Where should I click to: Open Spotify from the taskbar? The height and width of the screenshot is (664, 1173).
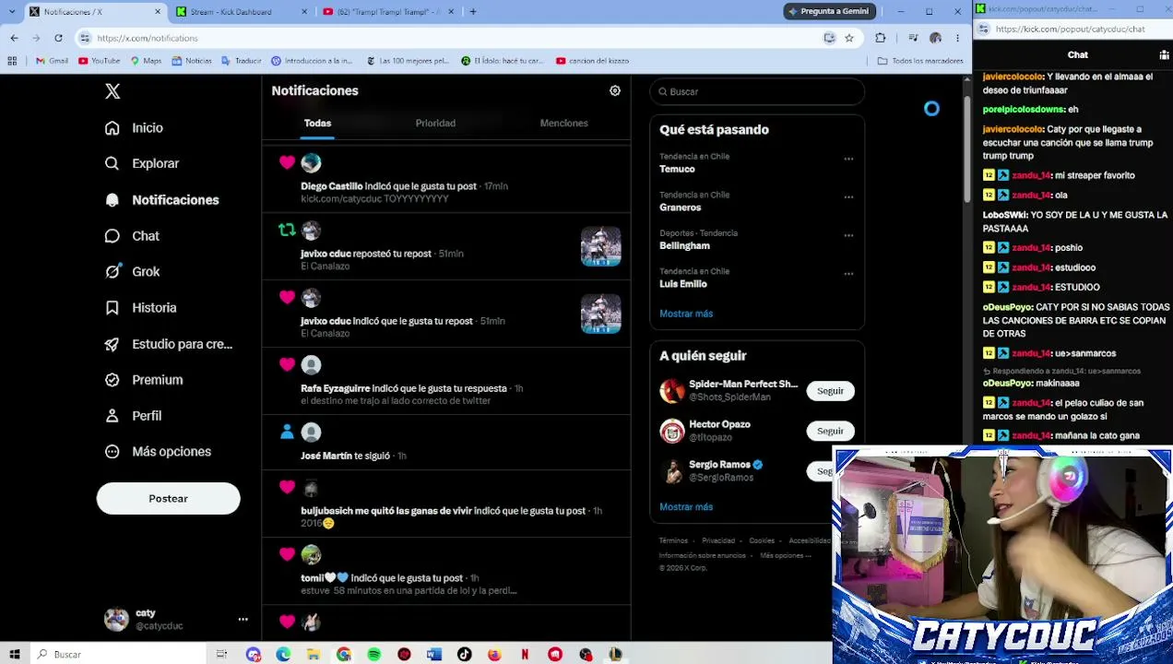pyautogui.click(x=373, y=655)
